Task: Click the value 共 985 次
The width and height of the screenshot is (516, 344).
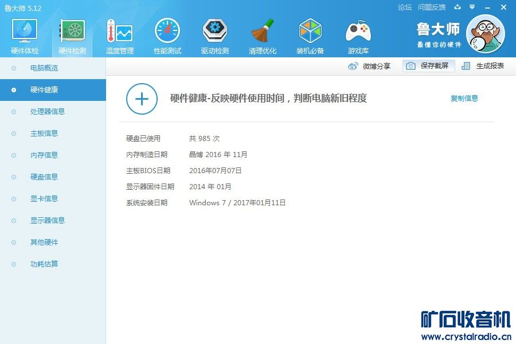Action: 204,139
